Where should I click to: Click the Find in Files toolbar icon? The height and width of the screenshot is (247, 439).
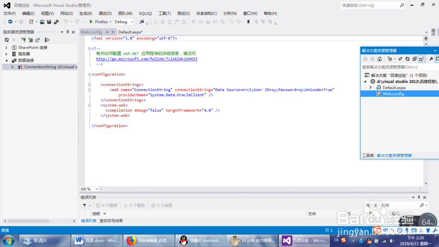coord(142,22)
